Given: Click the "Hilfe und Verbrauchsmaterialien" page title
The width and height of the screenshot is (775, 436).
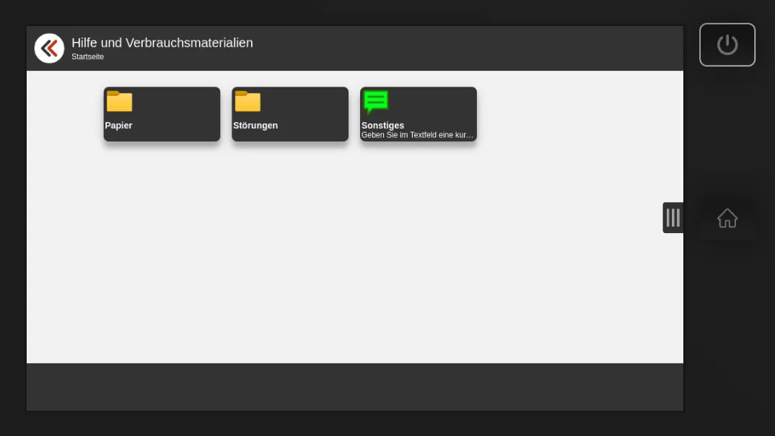Looking at the screenshot, I should point(162,43).
